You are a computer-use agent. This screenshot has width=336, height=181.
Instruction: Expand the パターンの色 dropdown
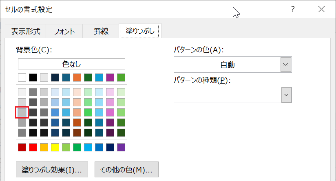(286, 65)
